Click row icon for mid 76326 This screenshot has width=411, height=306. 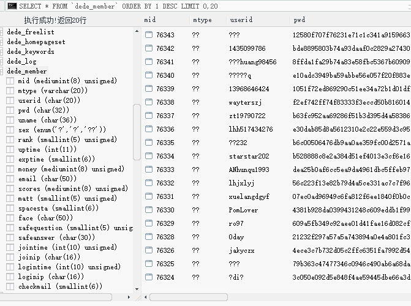pos(149,250)
